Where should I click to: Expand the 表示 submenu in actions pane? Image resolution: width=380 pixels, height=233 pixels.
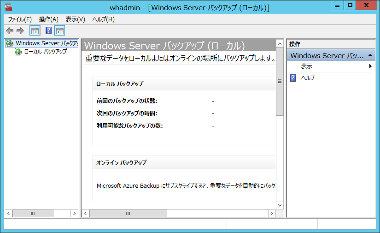point(370,66)
